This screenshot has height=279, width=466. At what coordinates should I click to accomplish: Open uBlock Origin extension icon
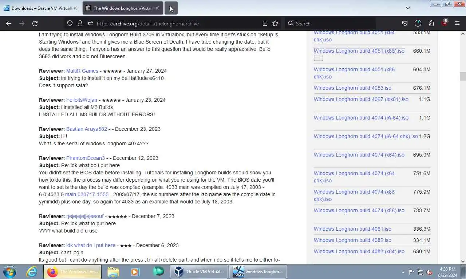click(x=444, y=23)
